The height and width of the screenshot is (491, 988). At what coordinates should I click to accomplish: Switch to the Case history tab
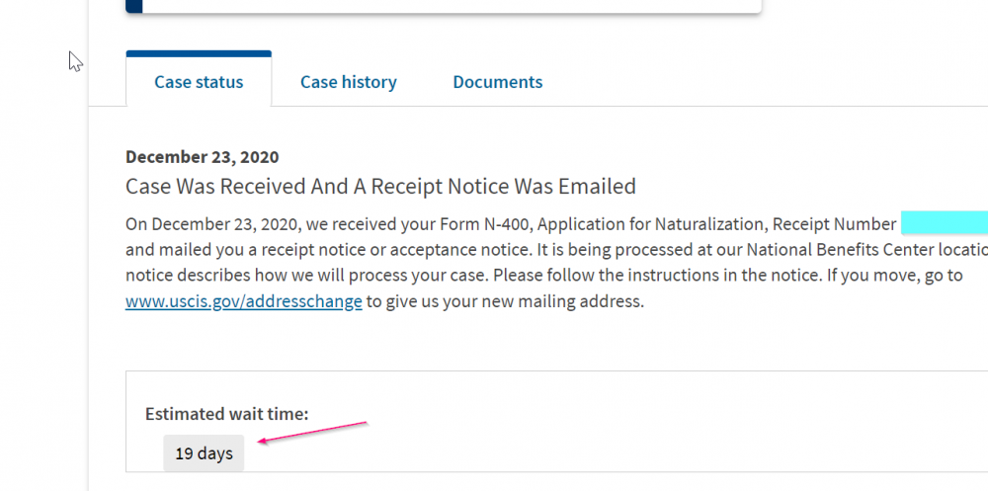tap(349, 82)
